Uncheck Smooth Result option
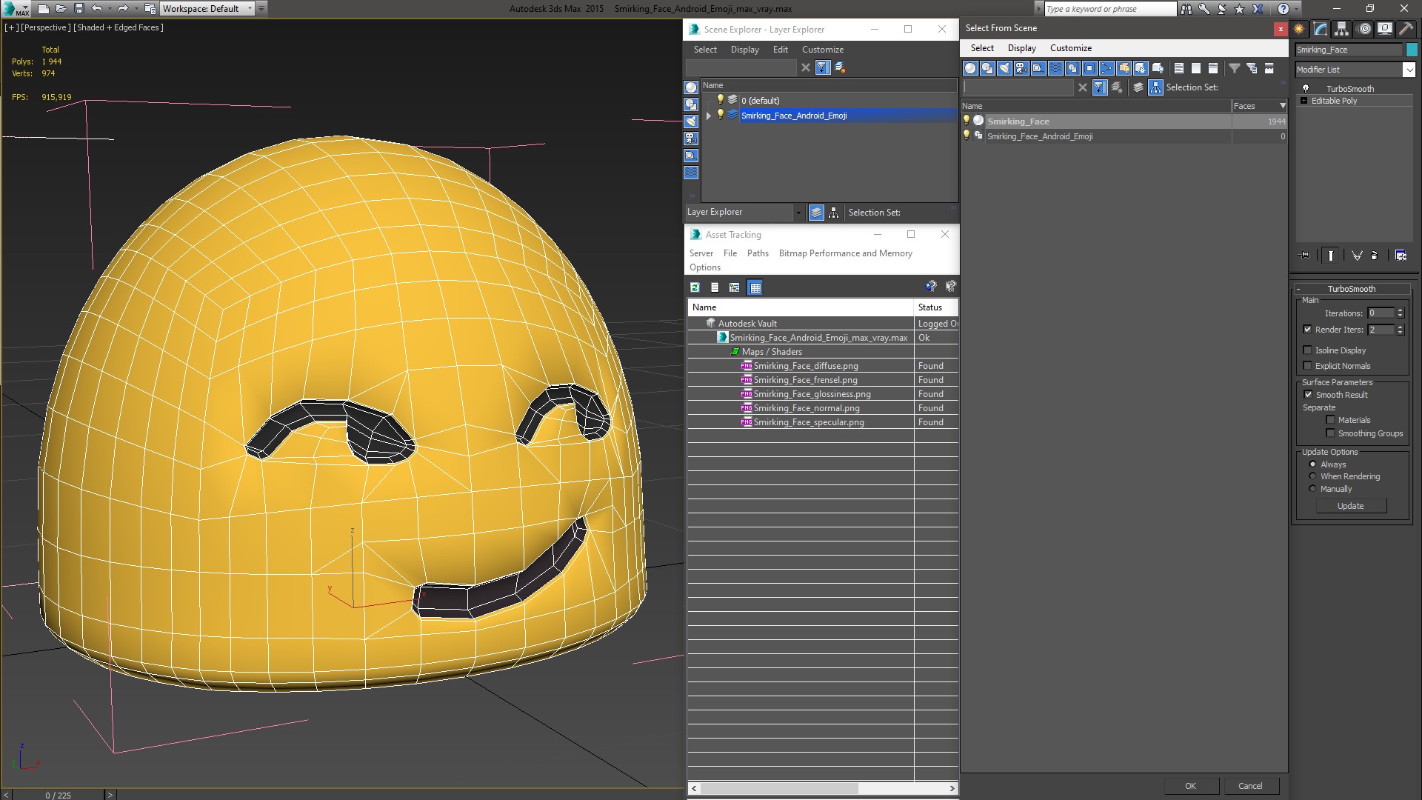The height and width of the screenshot is (800, 1422). (1308, 395)
